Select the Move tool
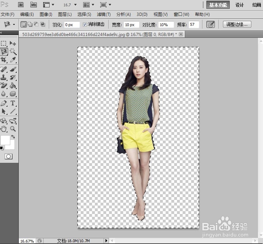Screen dimensions: 263x244 pyautogui.click(x=13, y=43)
